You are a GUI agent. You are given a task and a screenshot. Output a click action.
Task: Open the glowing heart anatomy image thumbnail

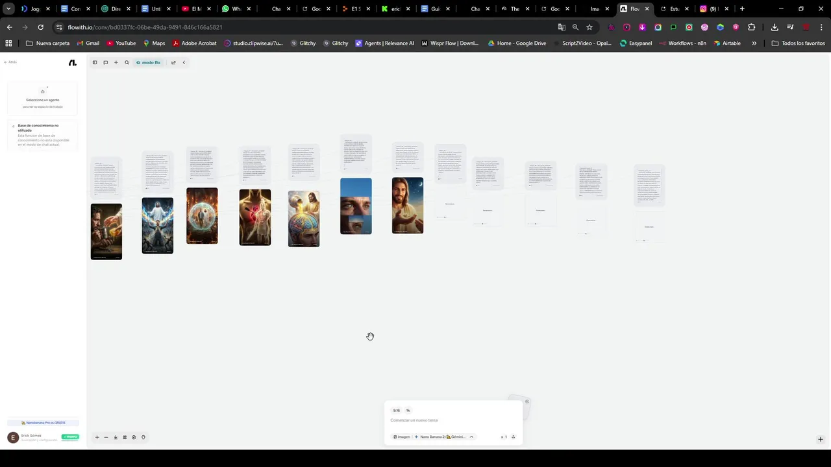[x=255, y=217]
